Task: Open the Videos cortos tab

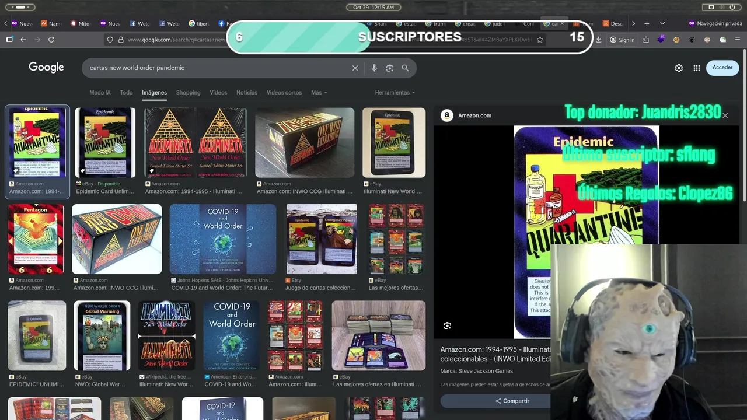Action: (x=284, y=92)
